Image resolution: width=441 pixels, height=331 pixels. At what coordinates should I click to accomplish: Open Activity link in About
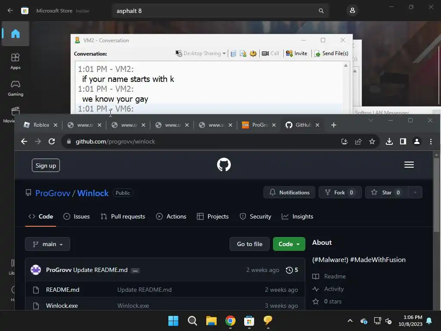[328, 289]
